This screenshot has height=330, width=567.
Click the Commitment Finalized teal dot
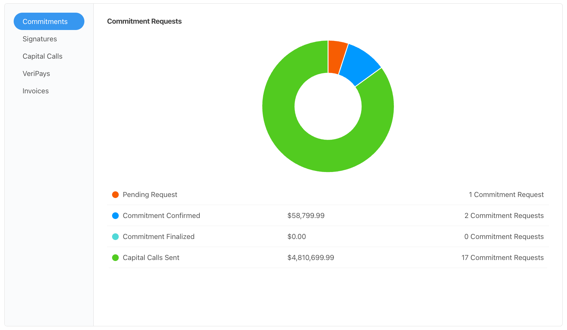pyautogui.click(x=115, y=237)
